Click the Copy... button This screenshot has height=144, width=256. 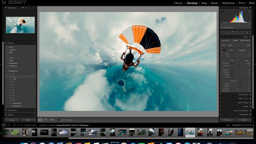tap(12, 120)
